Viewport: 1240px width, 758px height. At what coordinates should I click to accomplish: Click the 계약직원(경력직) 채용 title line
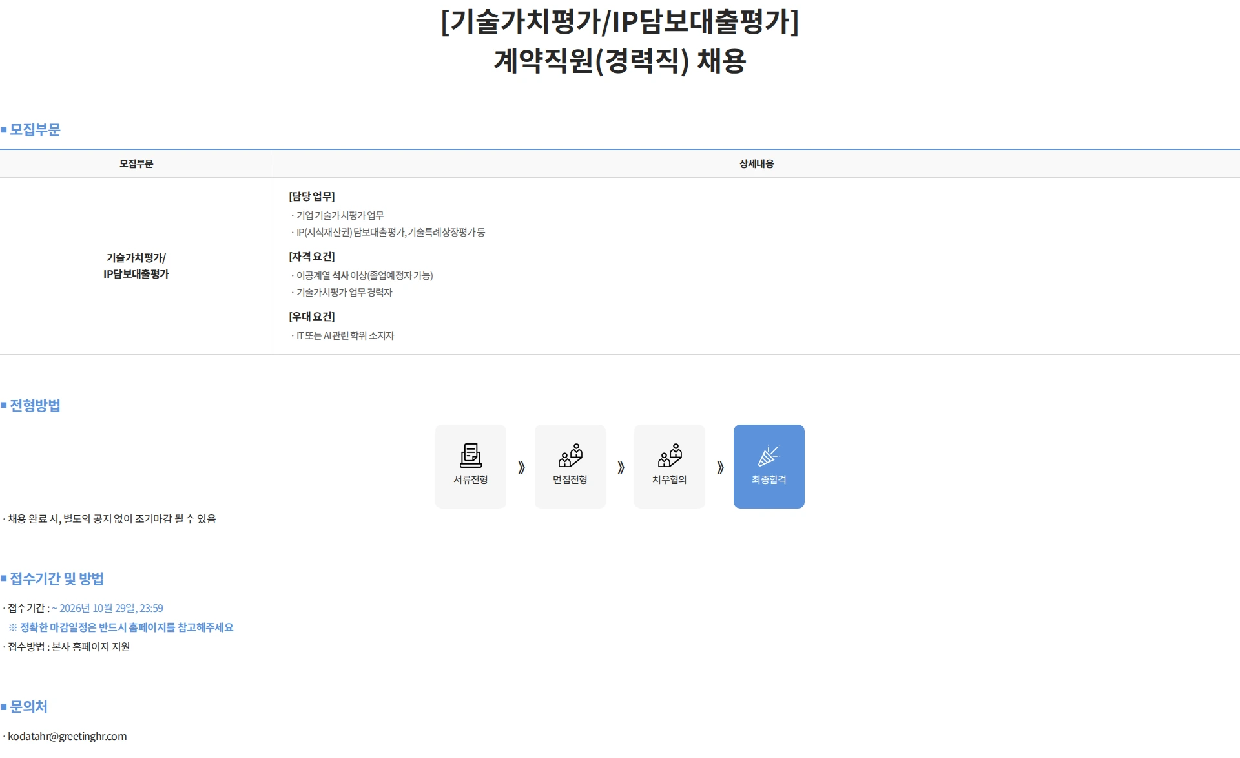(620, 61)
